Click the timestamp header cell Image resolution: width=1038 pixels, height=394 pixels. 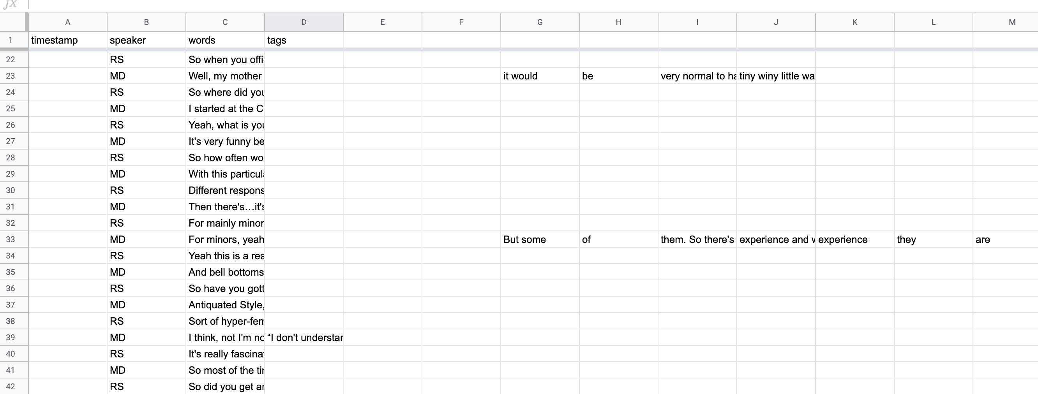tap(67, 40)
